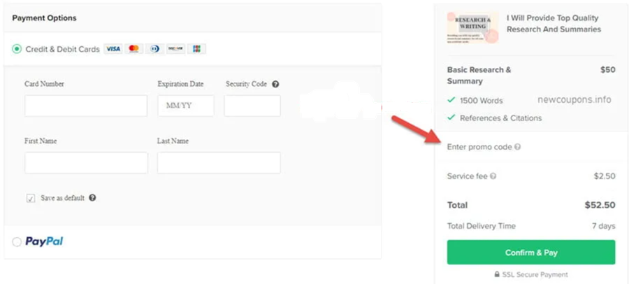Select the First Name input box
Screen dimensions: 629x284
(x=86, y=163)
